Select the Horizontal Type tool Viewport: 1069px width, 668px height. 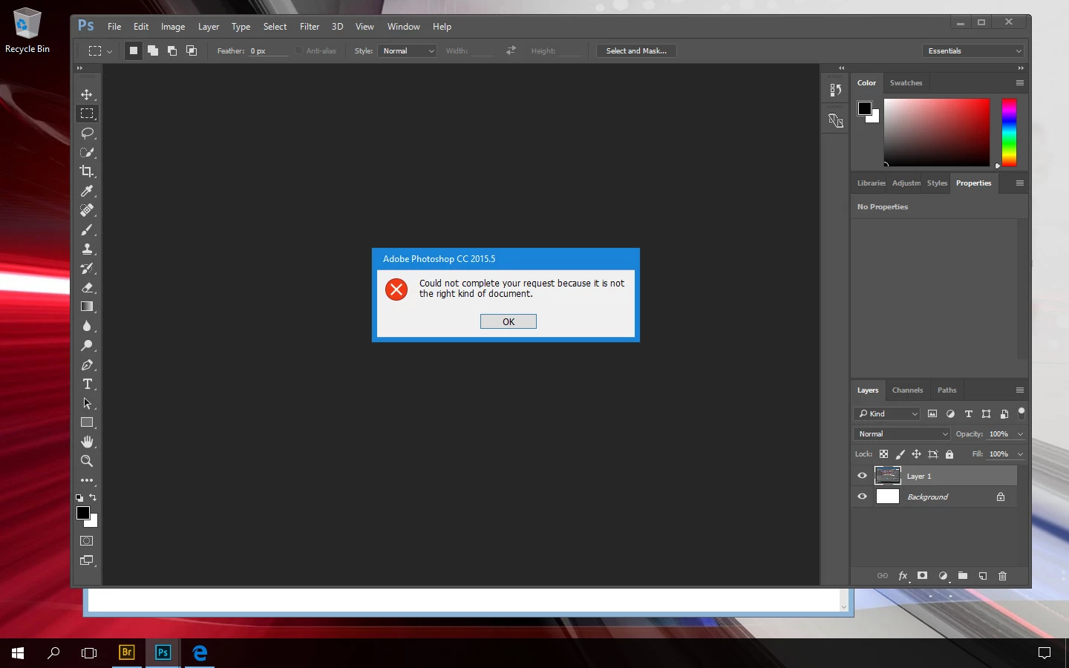[x=87, y=384]
